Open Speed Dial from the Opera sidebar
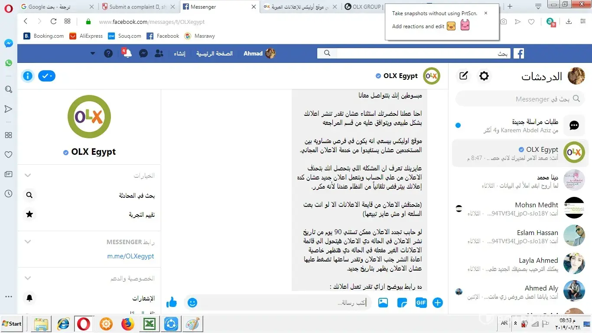Screen dimensions: 592x333 pyautogui.click(x=8, y=135)
